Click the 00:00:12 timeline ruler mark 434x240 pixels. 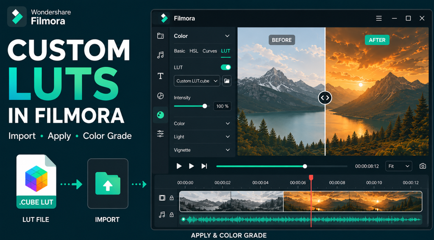tap(411, 183)
